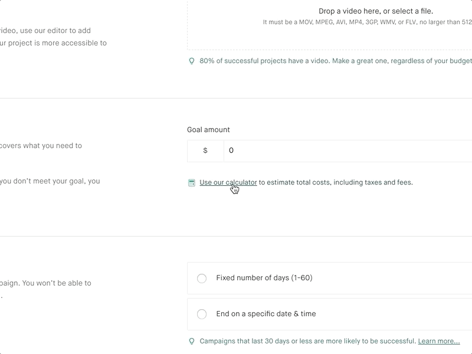472x354 pixels.
Task: Click the lightbulb icon next to the campaigns duration tip
Action: coord(191,341)
